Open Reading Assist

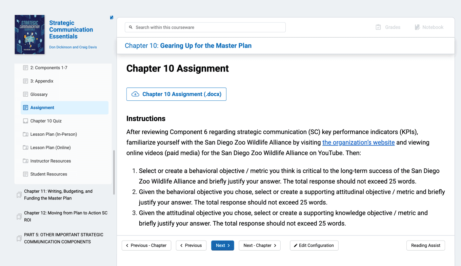click(426, 245)
